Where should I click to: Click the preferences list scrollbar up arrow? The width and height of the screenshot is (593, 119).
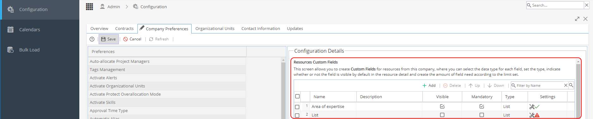pos(284,60)
